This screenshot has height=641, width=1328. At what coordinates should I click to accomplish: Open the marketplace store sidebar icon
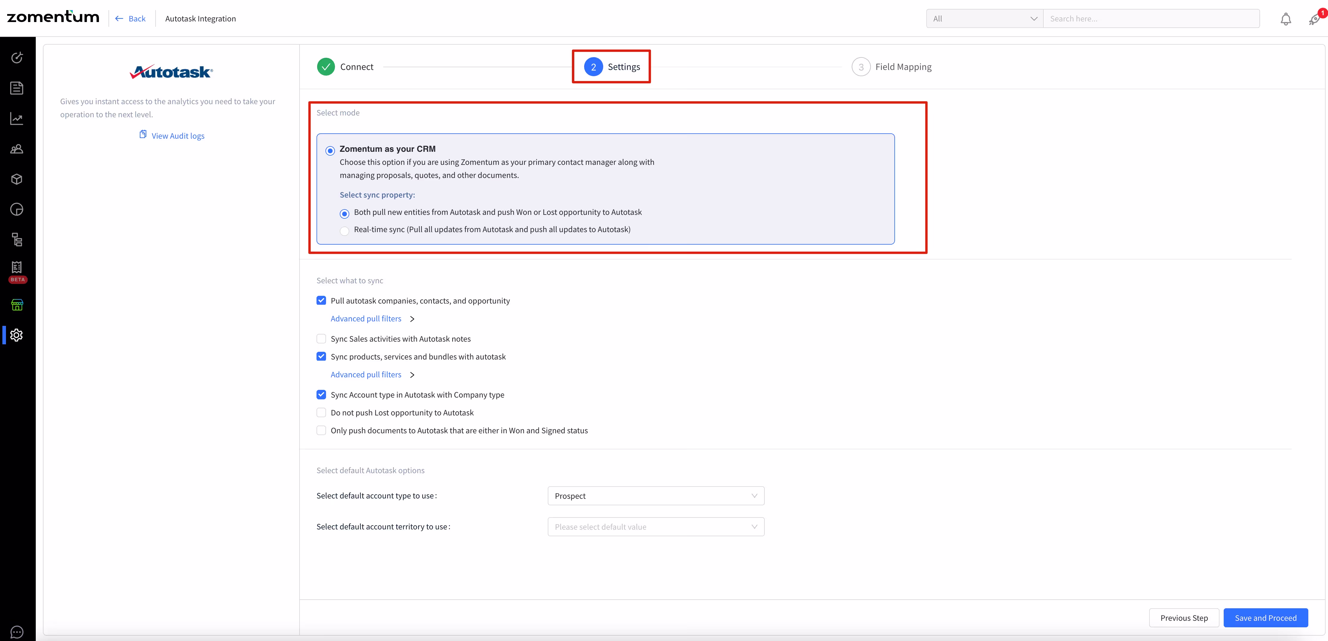click(16, 305)
